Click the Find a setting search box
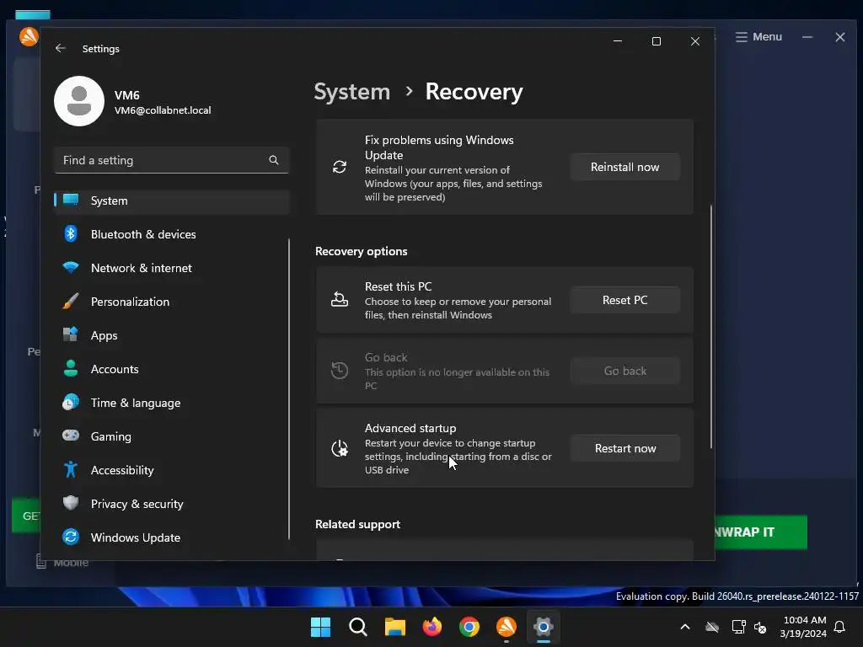 [172, 160]
